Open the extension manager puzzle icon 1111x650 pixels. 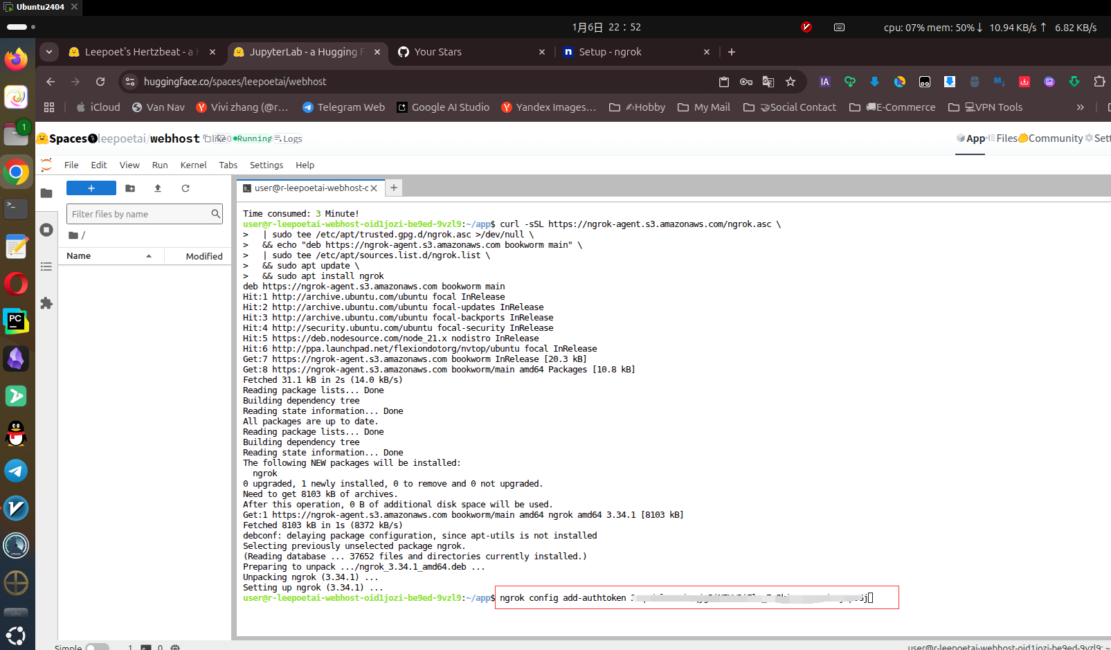pos(46,303)
